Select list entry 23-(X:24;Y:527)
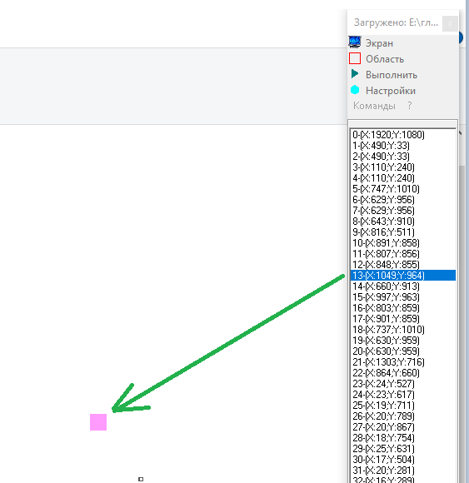This screenshot has width=469, height=483. click(x=402, y=384)
